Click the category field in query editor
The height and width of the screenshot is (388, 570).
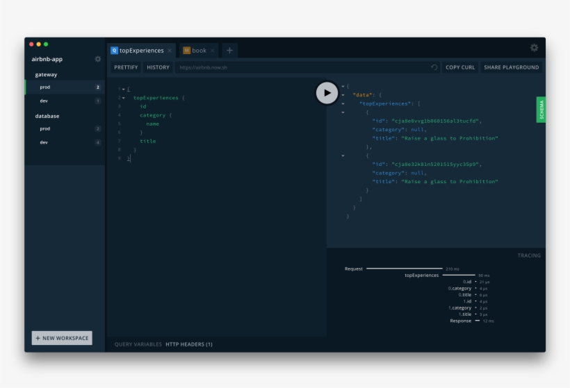[x=153, y=115]
